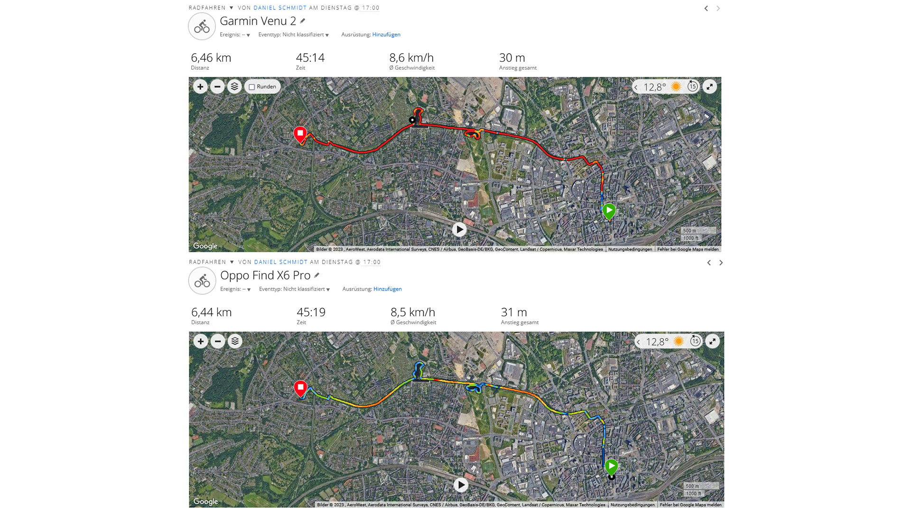The image size is (911, 512).
Task: Edit the Garmin Venu 2 activity title
Action: point(303,21)
